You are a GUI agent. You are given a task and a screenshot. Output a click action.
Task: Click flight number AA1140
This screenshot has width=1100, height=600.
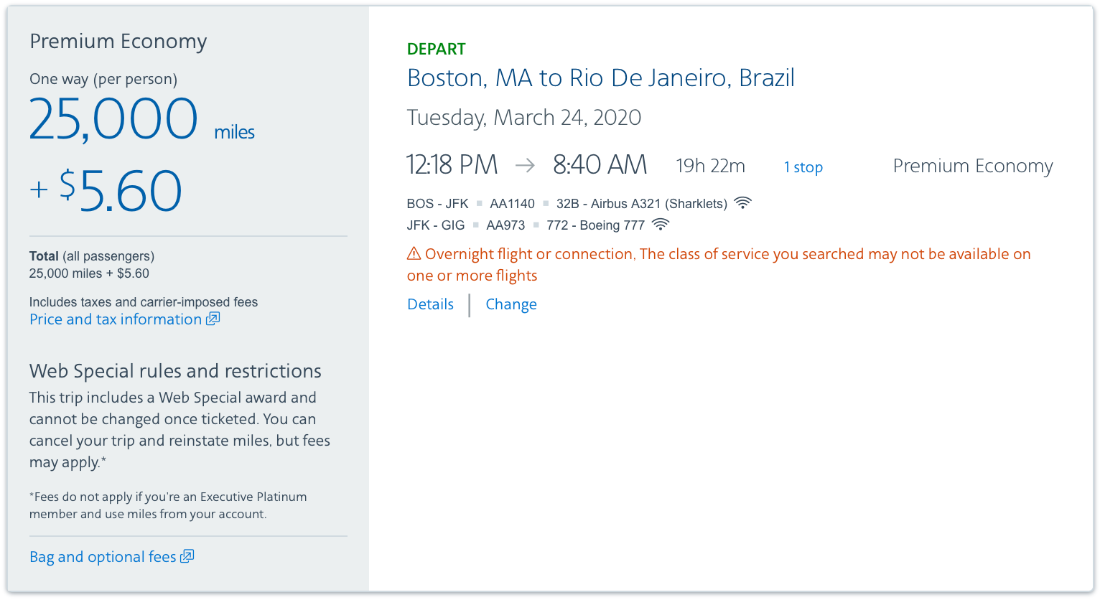coord(512,204)
